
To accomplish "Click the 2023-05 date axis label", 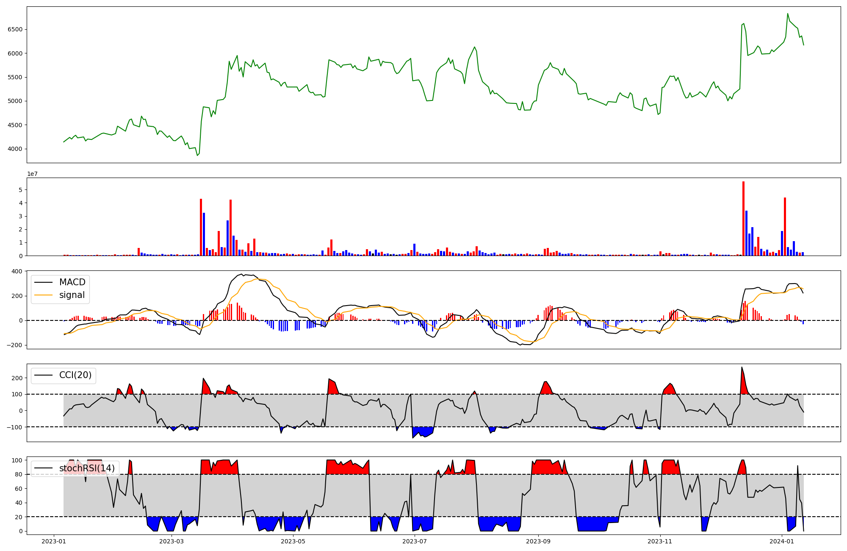I will (x=293, y=541).
